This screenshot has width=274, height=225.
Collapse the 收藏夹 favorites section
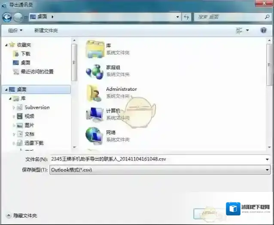pos(6,45)
